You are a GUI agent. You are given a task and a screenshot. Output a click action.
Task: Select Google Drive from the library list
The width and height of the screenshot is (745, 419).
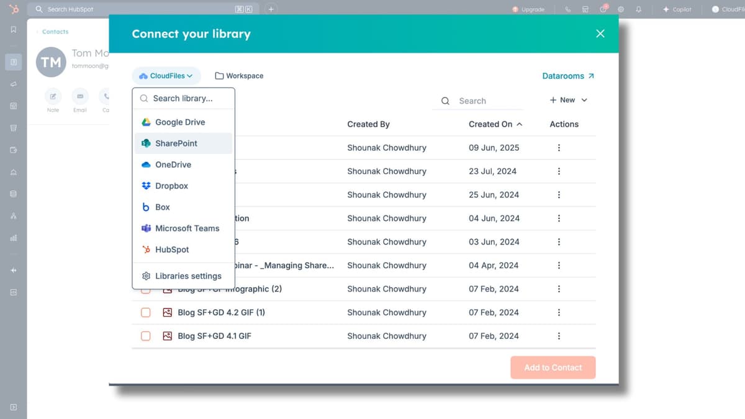(180, 122)
